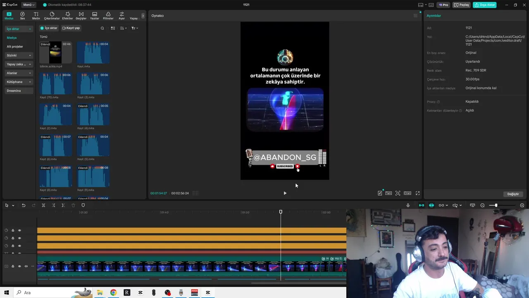Viewport: 529px width, 298px height.
Task: Enter fullscreen preview
Action: coord(417,193)
